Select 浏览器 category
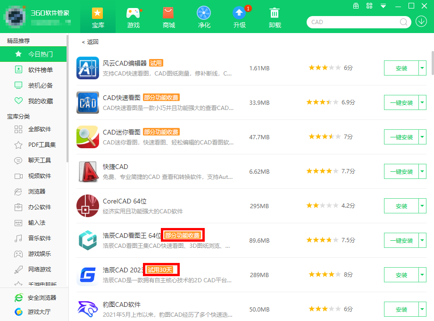The image size is (434, 321). pyautogui.click(x=33, y=191)
